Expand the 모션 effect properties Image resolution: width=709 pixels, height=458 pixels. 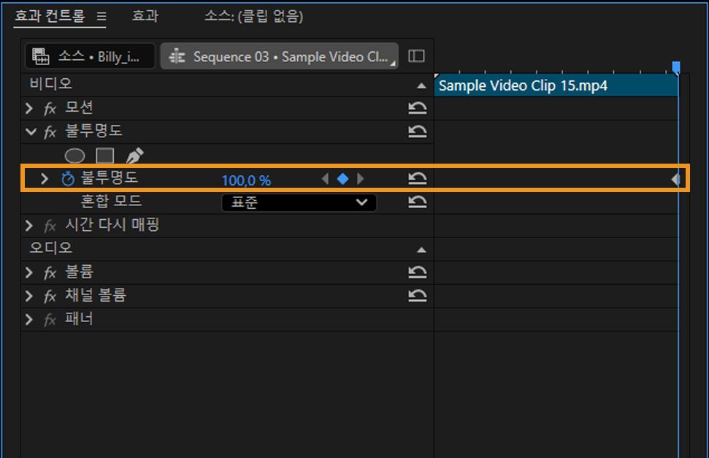tap(28, 107)
